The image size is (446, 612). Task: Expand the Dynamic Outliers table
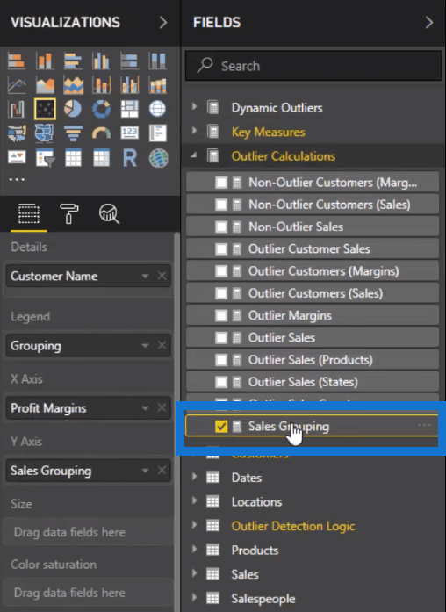pos(194,106)
